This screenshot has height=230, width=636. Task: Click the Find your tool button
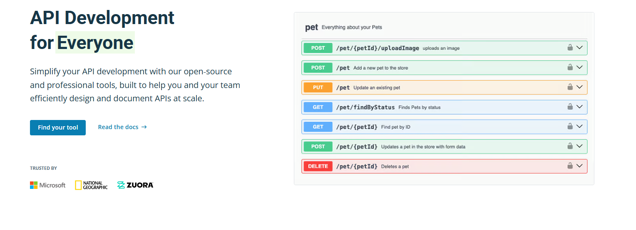click(x=58, y=127)
